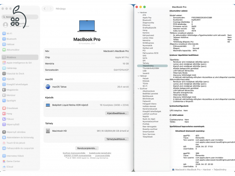Open ENERGY STAR-kompatibilitás link
235x176 pixels.
point(77,155)
